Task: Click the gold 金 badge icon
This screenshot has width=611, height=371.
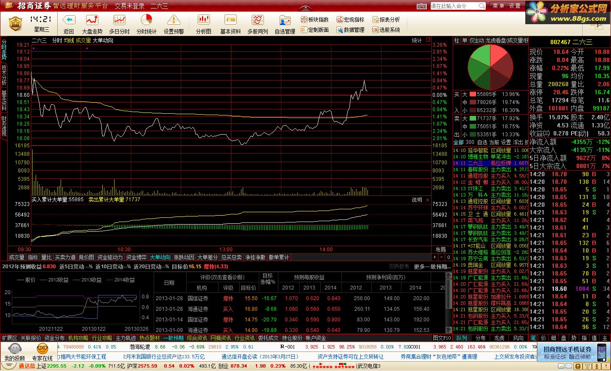Action: click(15, 22)
